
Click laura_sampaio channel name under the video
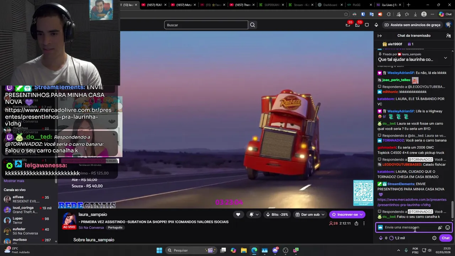tap(93, 214)
